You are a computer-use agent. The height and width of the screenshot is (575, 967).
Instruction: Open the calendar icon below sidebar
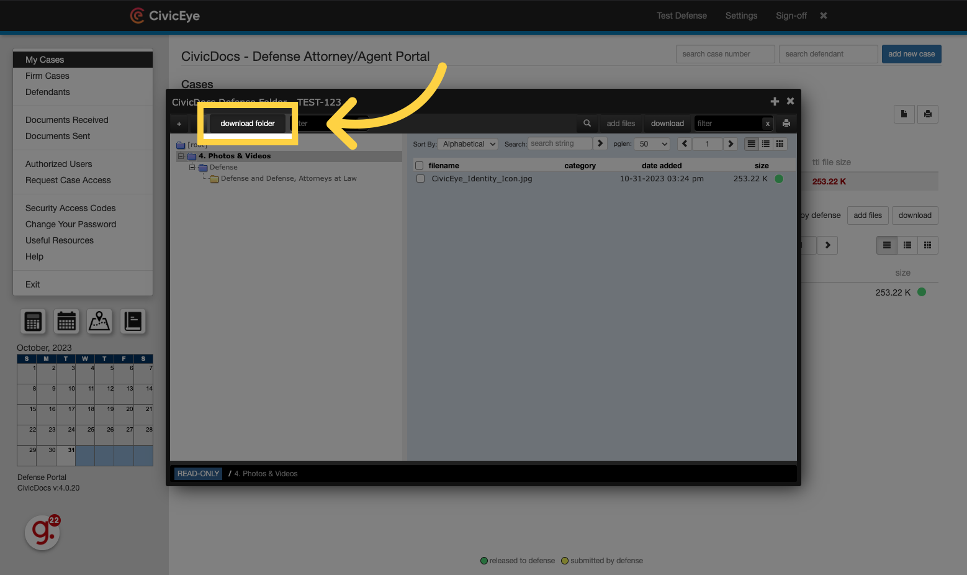[x=66, y=321]
